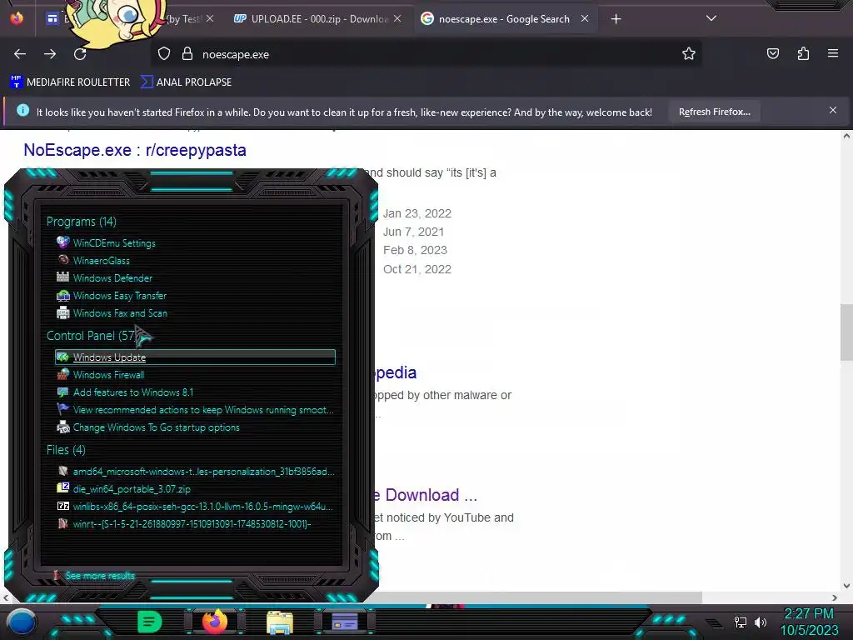Viewport: 853px width, 640px height.
Task: Click Control Panel (57) category header
Action: point(92,336)
